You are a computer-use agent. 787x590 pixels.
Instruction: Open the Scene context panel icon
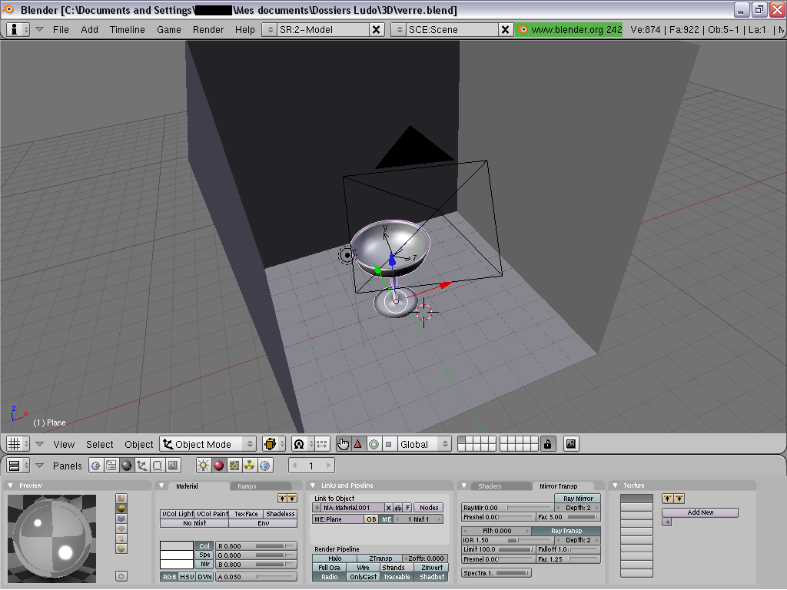(x=173, y=466)
